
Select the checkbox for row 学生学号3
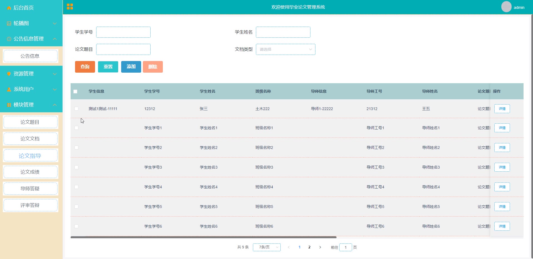pyautogui.click(x=76, y=167)
